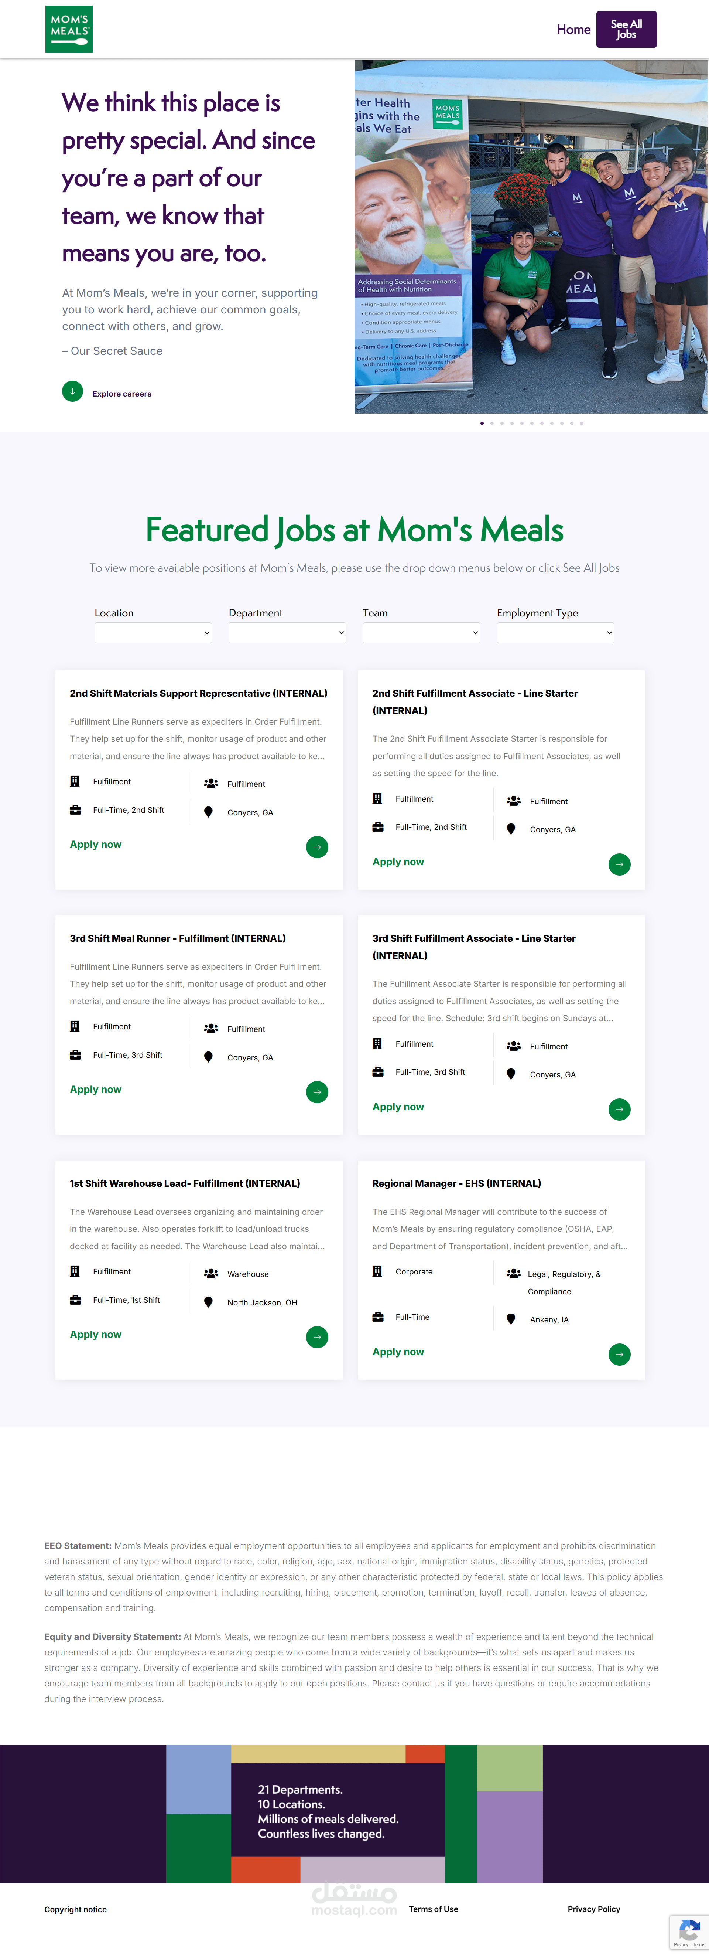
Task: Click briefcase icon in 3rd Shift Meal Runner card
Action: pyautogui.click(x=75, y=1055)
